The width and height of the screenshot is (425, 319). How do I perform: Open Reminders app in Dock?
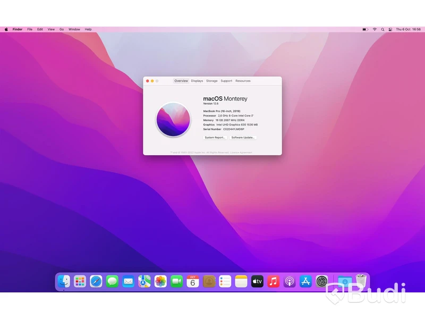click(225, 281)
